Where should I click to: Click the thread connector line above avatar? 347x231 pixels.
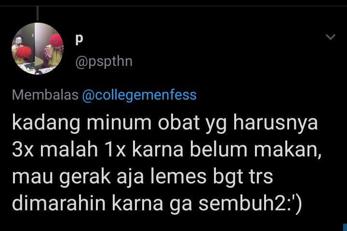pyautogui.click(x=38, y=13)
